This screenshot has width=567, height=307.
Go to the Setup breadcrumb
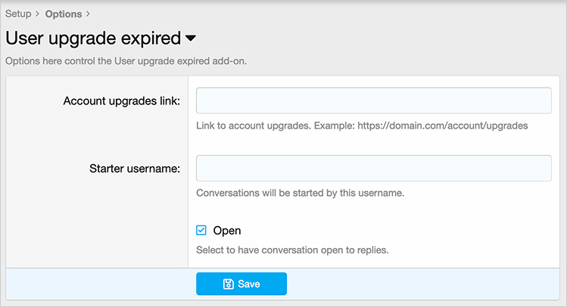click(x=18, y=14)
